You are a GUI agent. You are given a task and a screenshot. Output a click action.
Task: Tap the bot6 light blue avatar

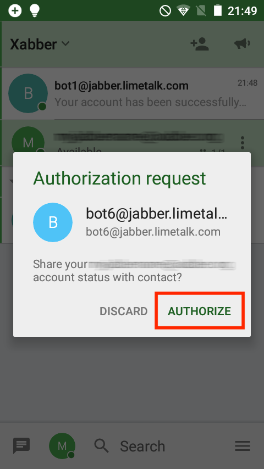tap(53, 222)
